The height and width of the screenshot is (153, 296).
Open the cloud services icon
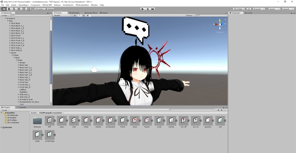249,9
